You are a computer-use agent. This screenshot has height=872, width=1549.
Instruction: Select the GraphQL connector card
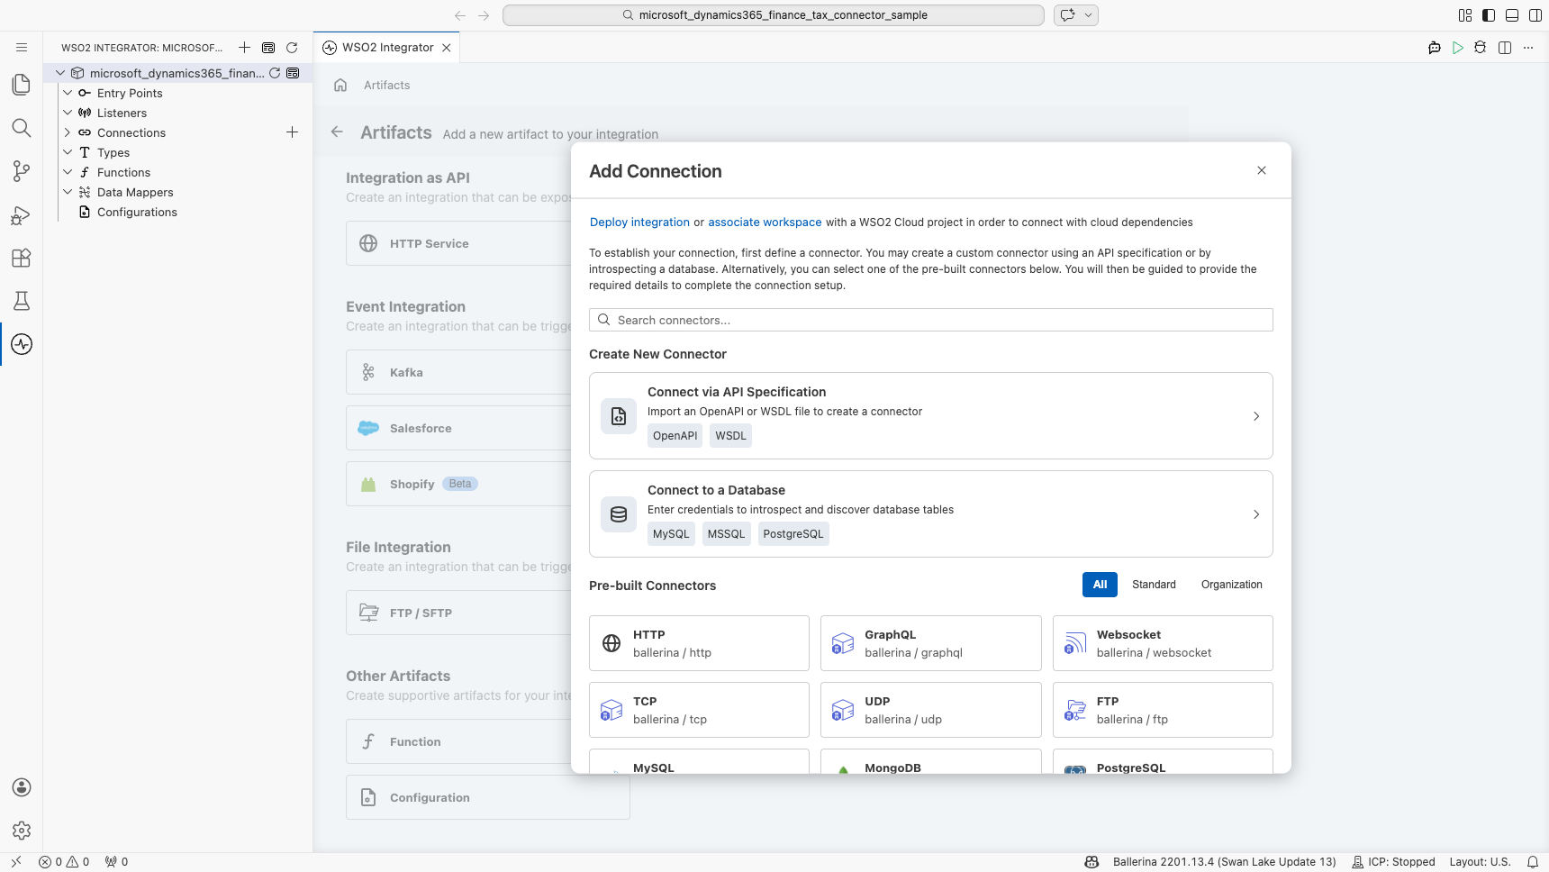pyautogui.click(x=930, y=643)
